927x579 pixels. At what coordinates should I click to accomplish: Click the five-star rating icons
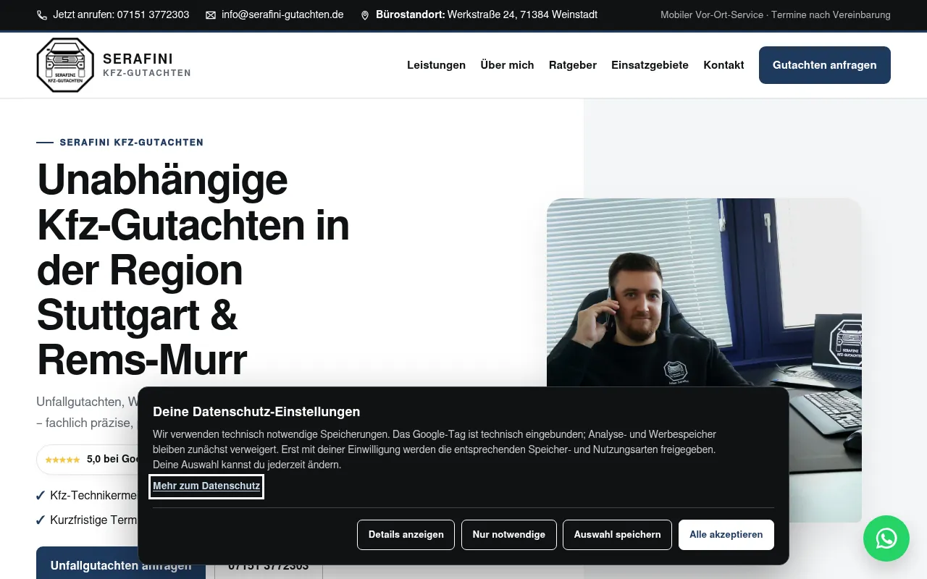(x=62, y=460)
